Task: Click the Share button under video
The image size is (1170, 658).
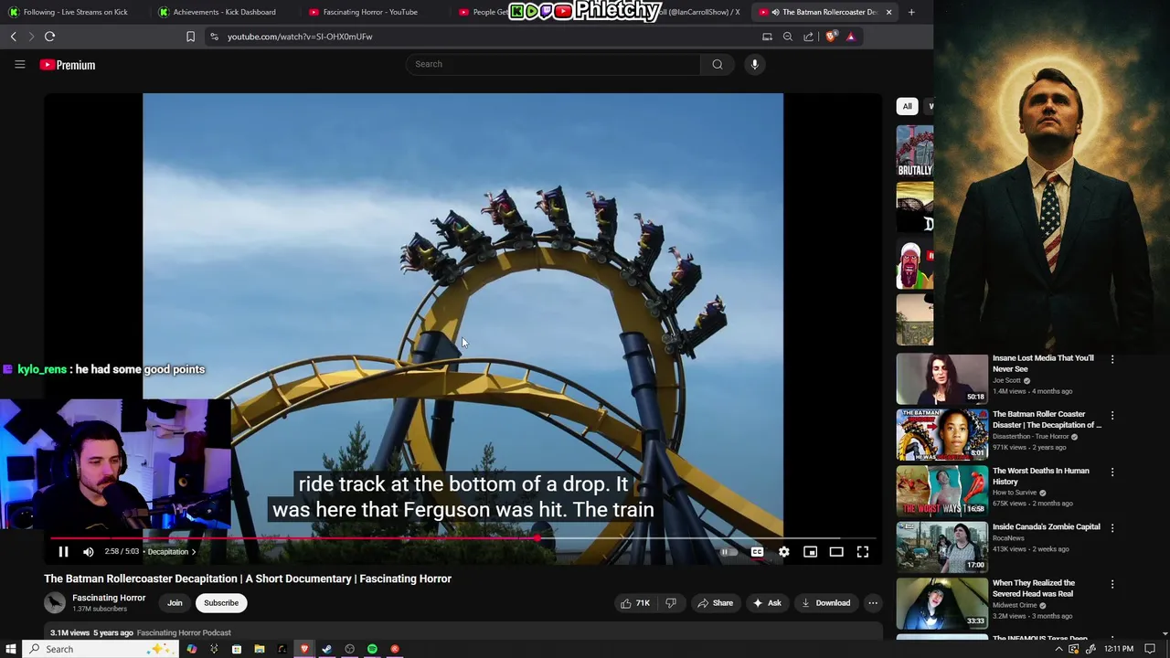Action: point(715,603)
